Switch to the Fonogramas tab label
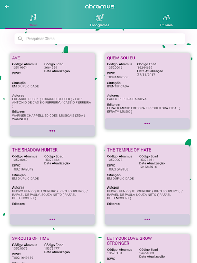Image resolution: width=197 pixels, height=263 pixels. click(100, 25)
